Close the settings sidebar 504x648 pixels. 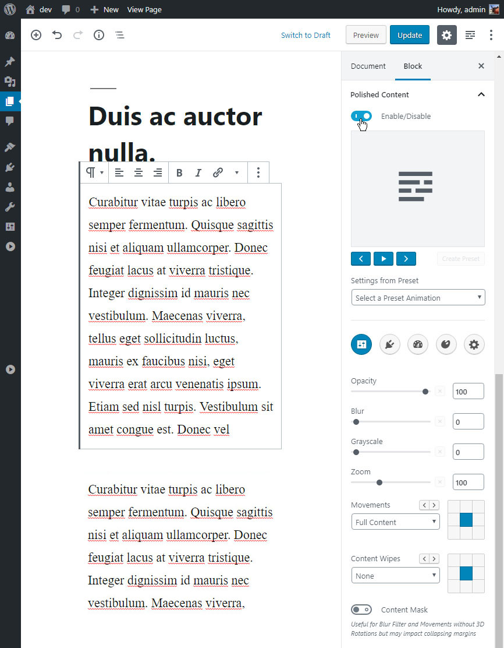click(481, 66)
